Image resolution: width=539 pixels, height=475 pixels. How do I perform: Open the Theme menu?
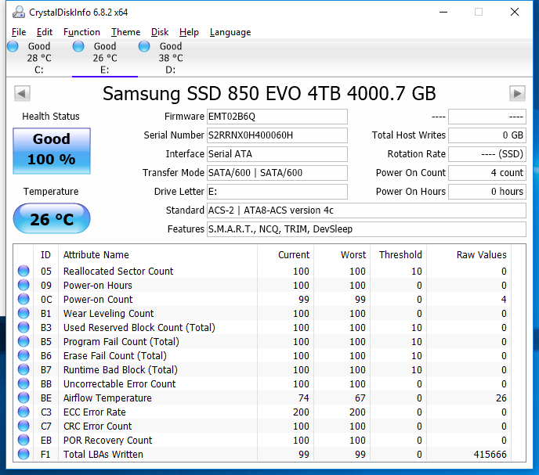[x=125, y=32]
